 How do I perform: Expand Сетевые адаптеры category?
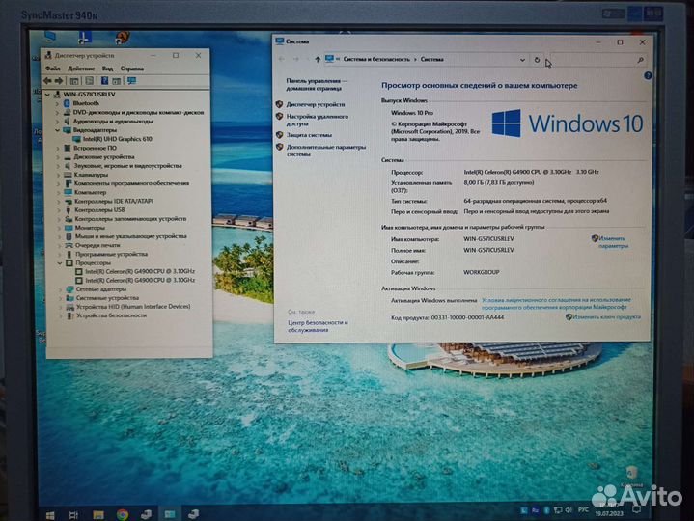[61, 289]
